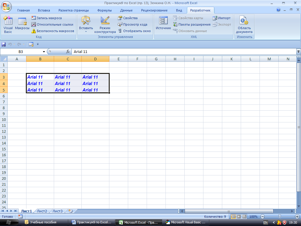Switch to Microsoft Visual Basic taskbar window
Screen dimensions: 301x226
[x=186, y=222]
